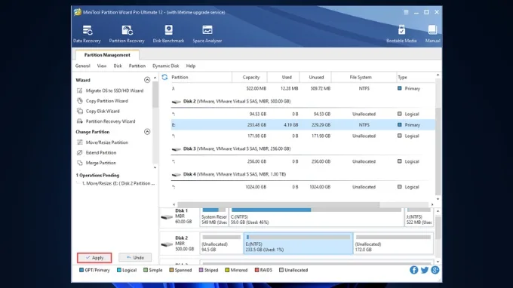This screenshot has height=288, width=513.
Task: Click sidebar scroll-up arrow
Action: (x=155, y=78)
